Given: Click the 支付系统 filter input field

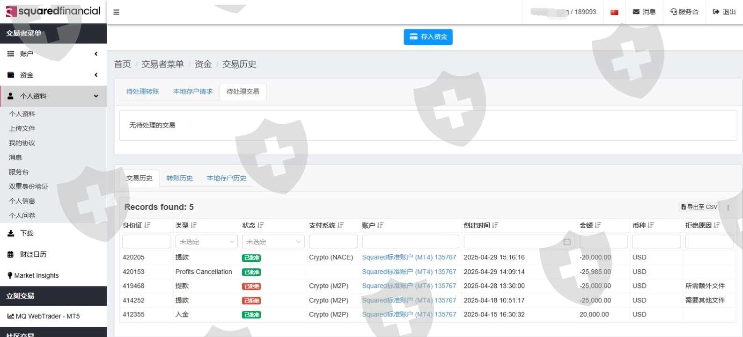Looking at the screenshot, I should pos(333,242).
